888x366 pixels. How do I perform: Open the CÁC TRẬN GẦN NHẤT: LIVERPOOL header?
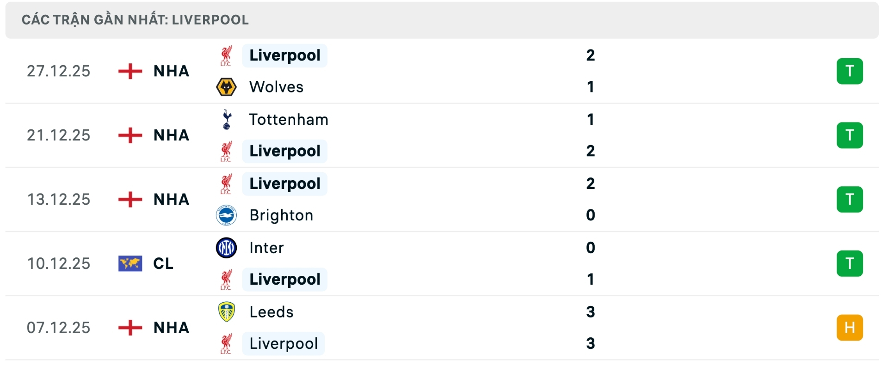(x=135, y=20)
